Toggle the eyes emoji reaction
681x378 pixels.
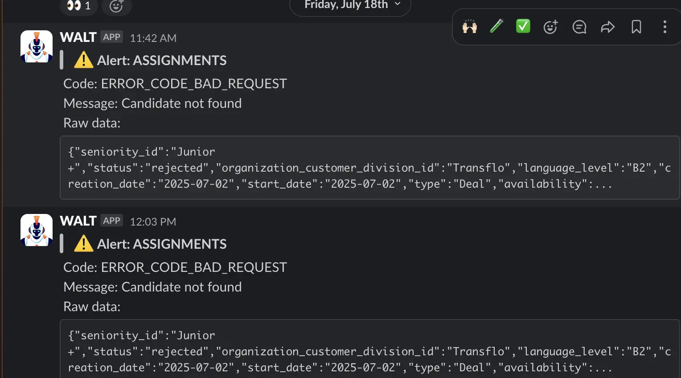pos(78,6)
